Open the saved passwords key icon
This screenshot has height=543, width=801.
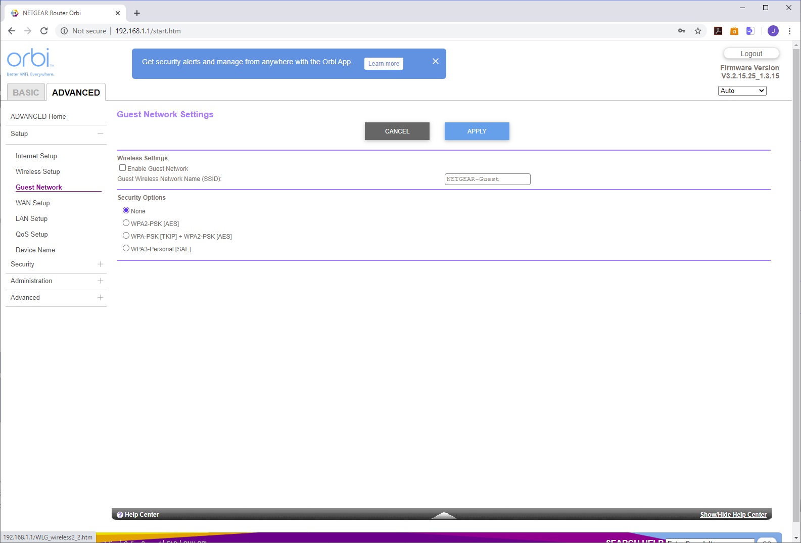click(682, 31)
